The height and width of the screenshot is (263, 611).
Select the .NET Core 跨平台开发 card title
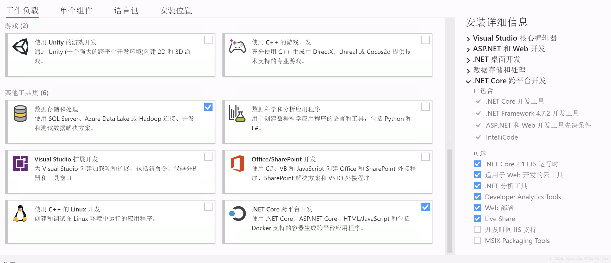[282, 209]
